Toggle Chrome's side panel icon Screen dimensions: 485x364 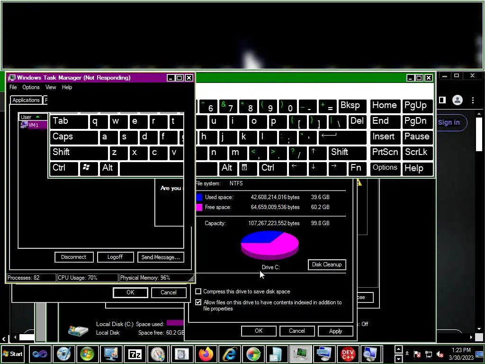[x=442, y=100]
